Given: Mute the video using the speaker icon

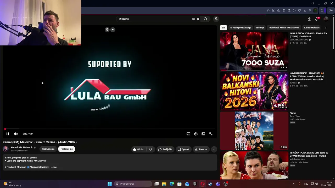Looking at the screenshot, I should click(16, 134).
